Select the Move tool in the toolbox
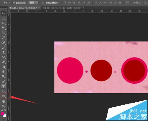The width and height of the screenshot is (148, 121). (4, 13)
